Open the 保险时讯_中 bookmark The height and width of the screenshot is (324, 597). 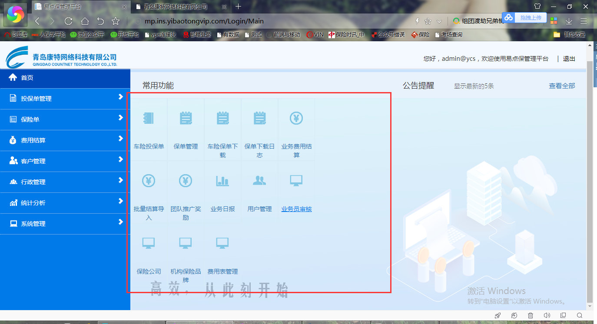tap(346, 35)
